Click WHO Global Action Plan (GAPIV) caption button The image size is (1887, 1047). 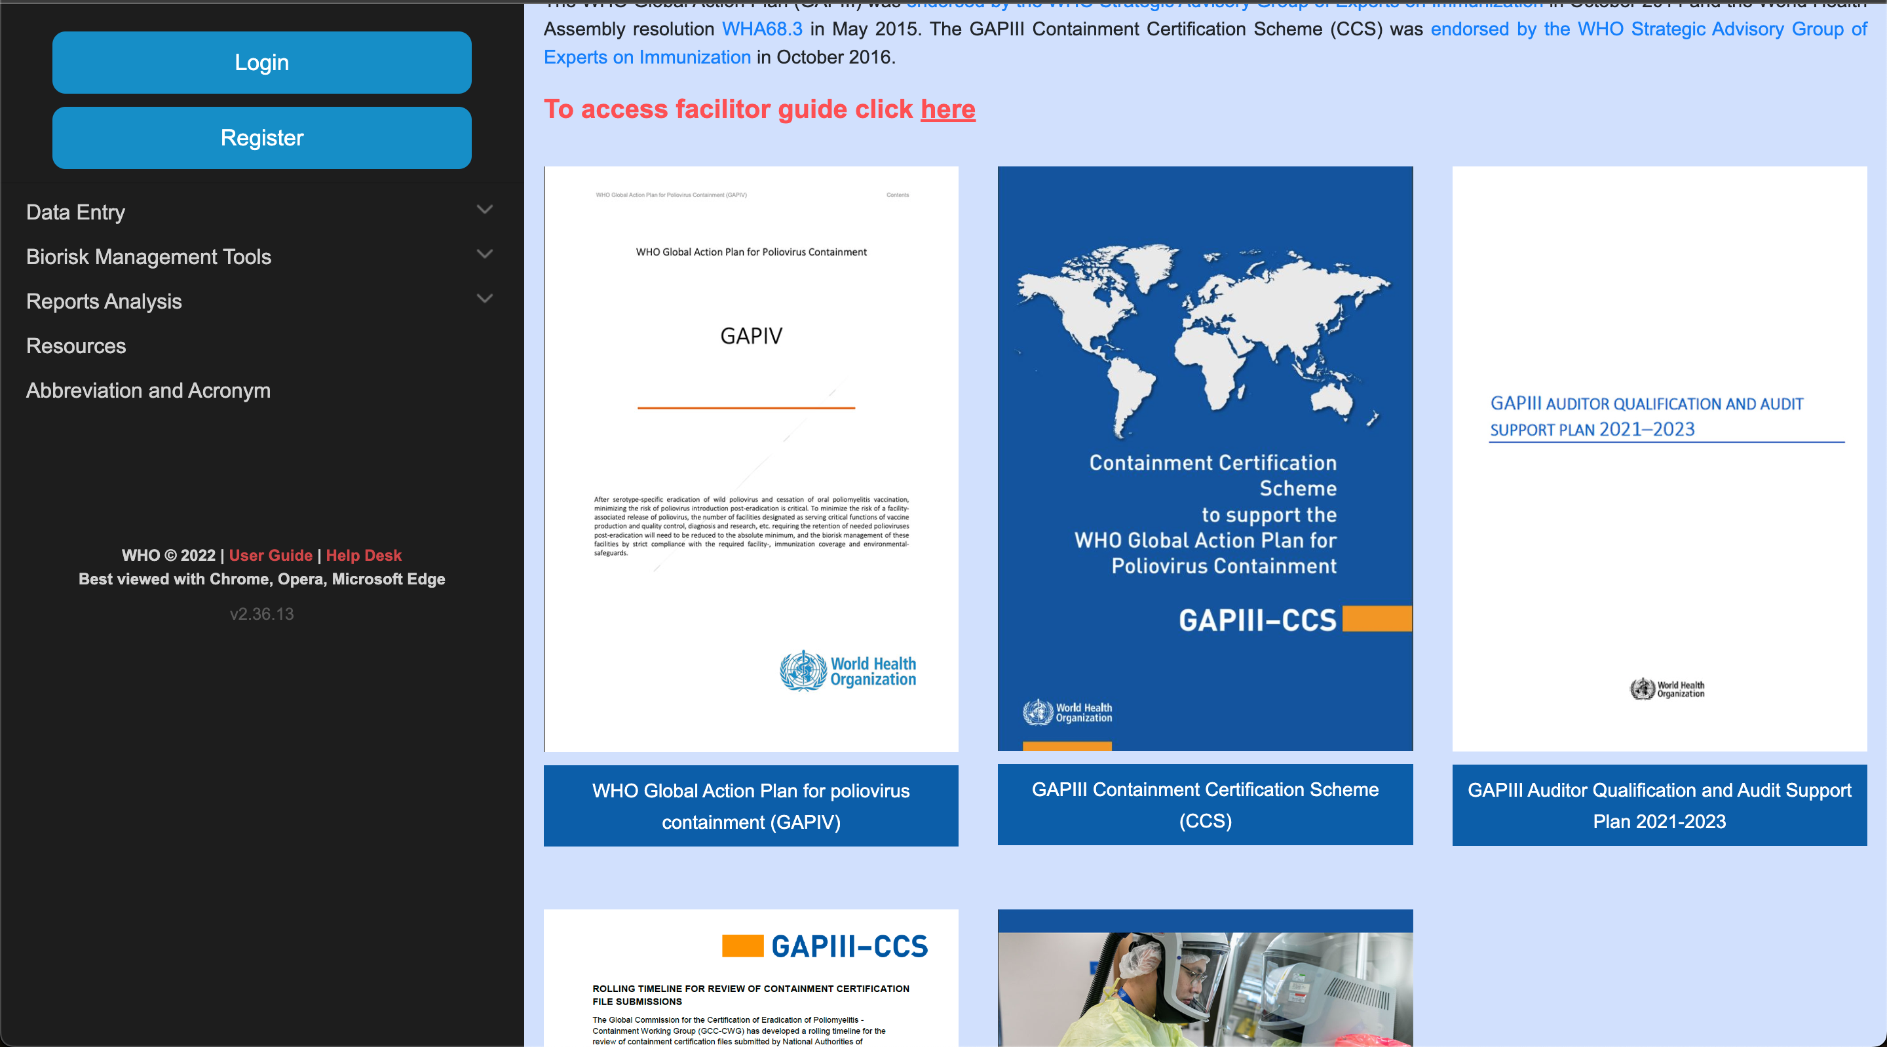750,805
